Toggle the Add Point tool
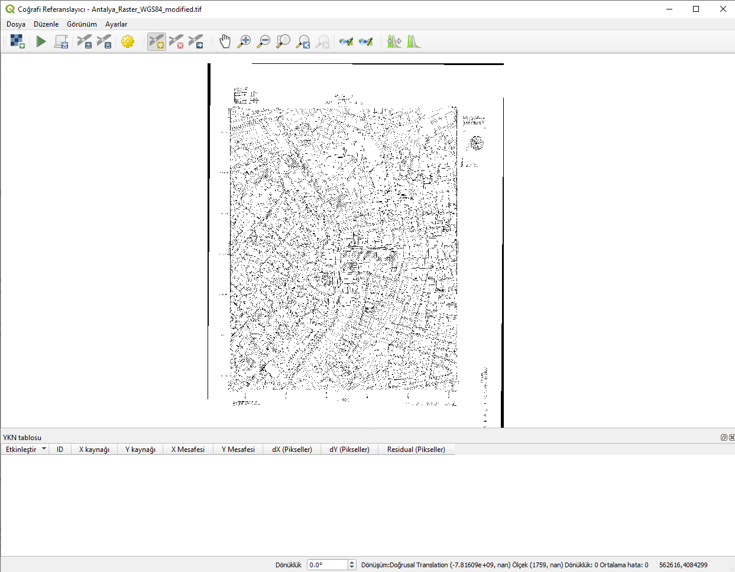Image resolution: width=735 pixels, height=572 pixels. tap(157, 41)
